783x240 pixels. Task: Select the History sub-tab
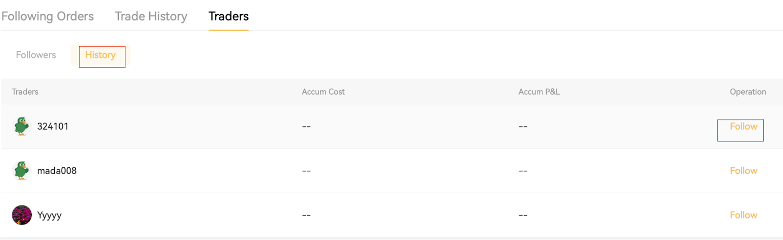pyautogui.click(x=100, y=55)
